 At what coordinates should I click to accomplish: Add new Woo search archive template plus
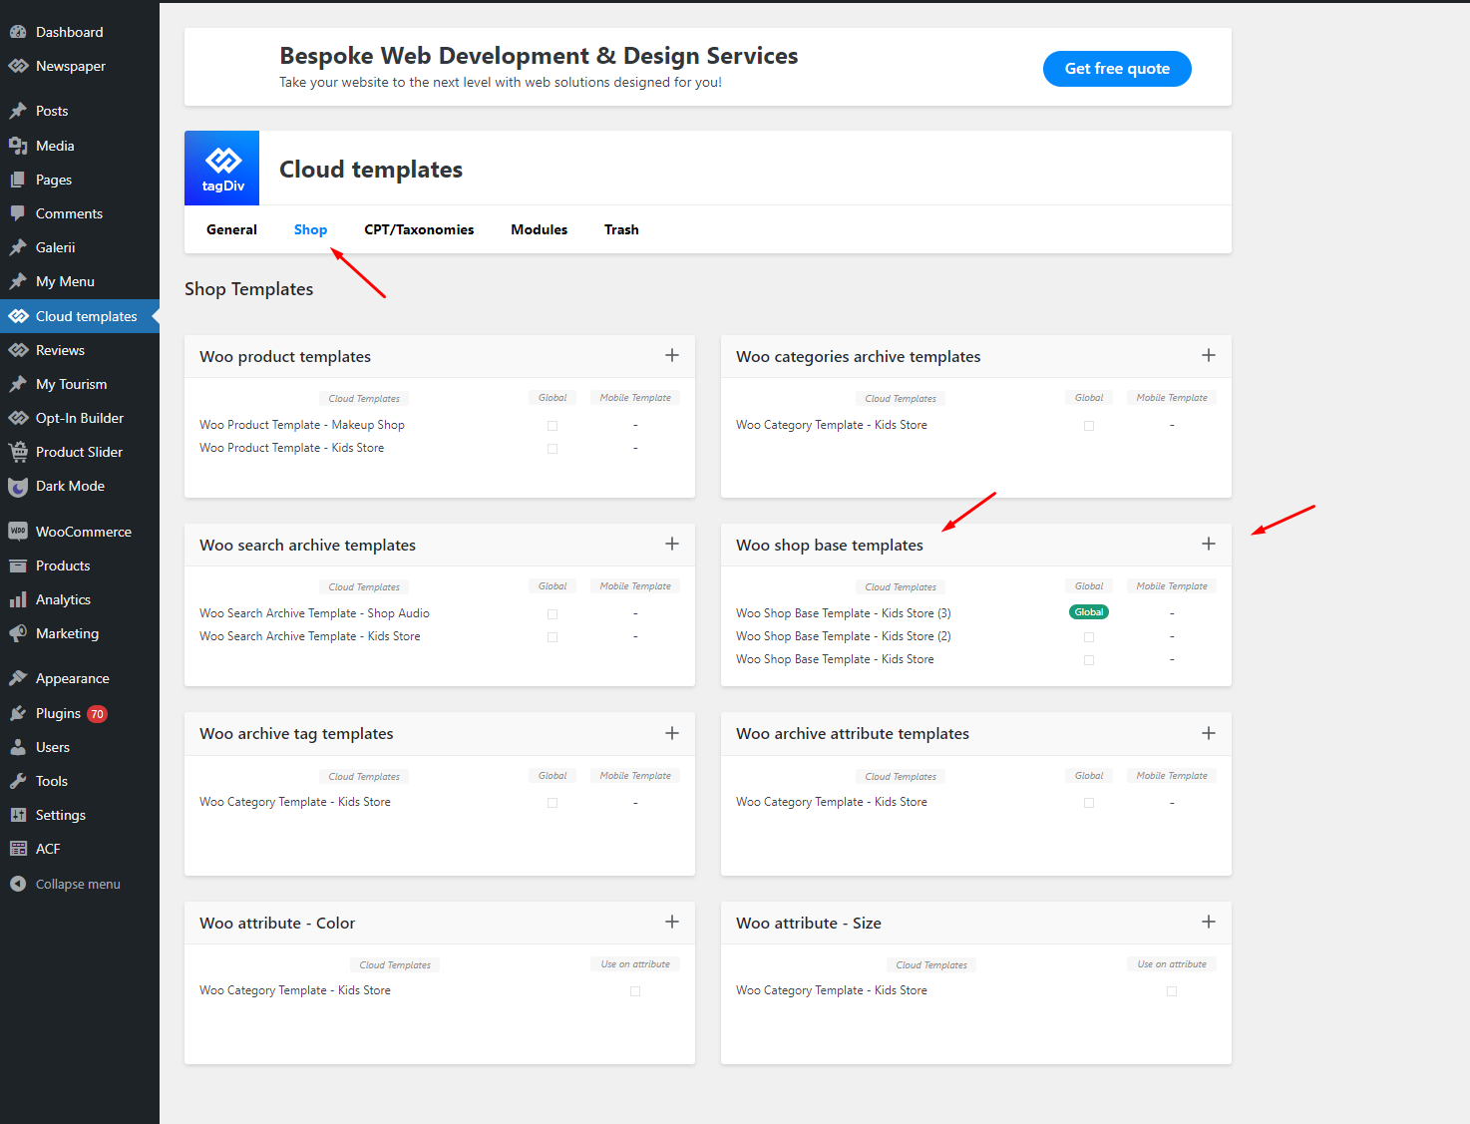[x=672, y=544]
